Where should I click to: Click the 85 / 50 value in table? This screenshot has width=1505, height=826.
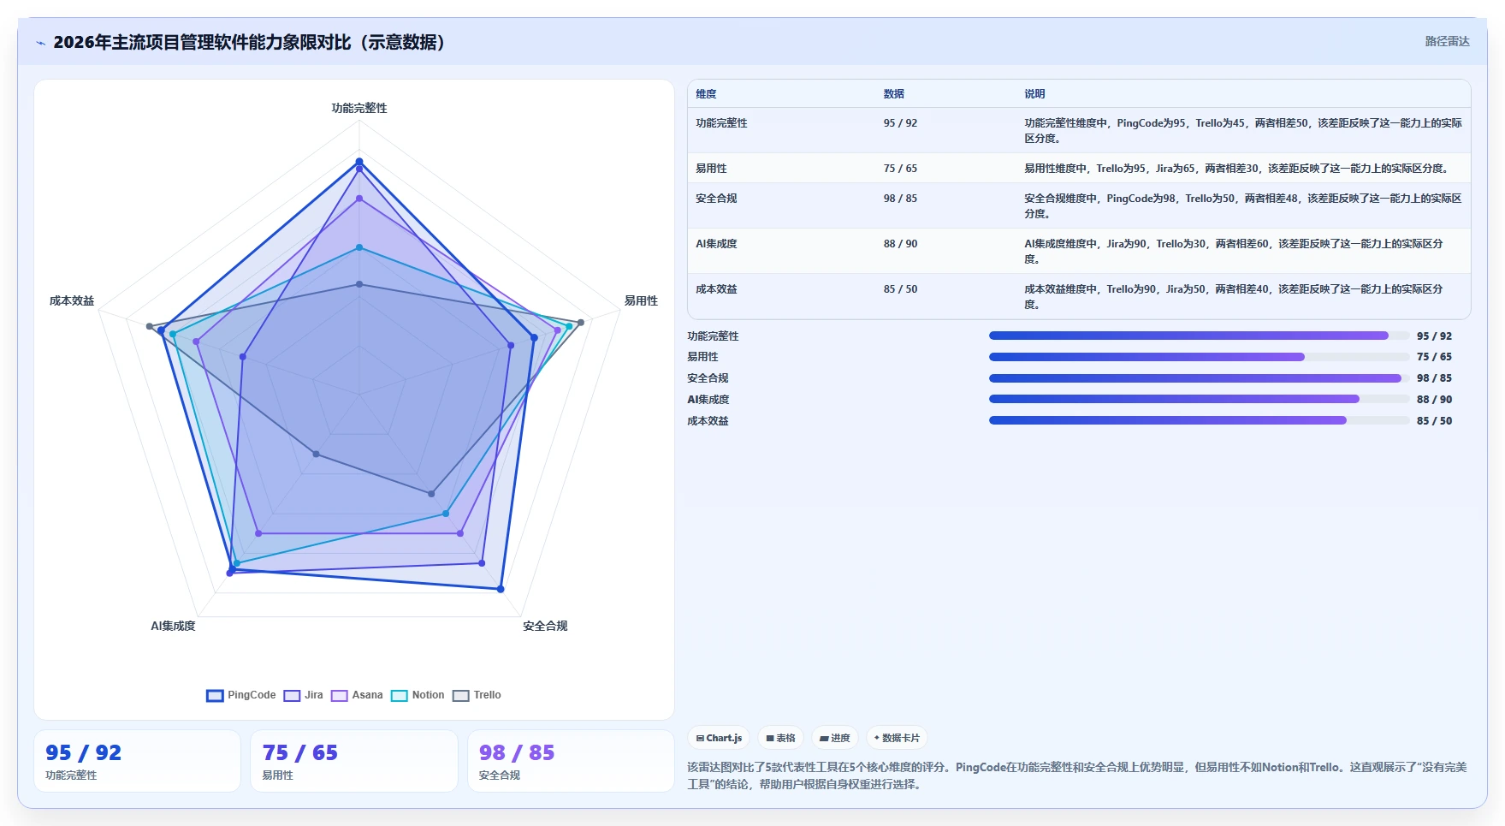(x=900, y=289)
